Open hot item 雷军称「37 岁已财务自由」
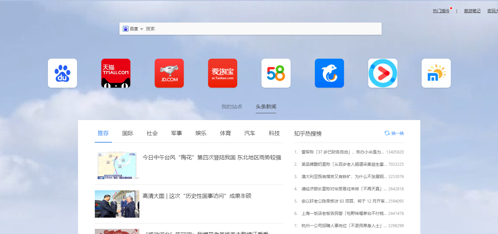This screenshot has width=498, height=234. [x=343, y=152]
